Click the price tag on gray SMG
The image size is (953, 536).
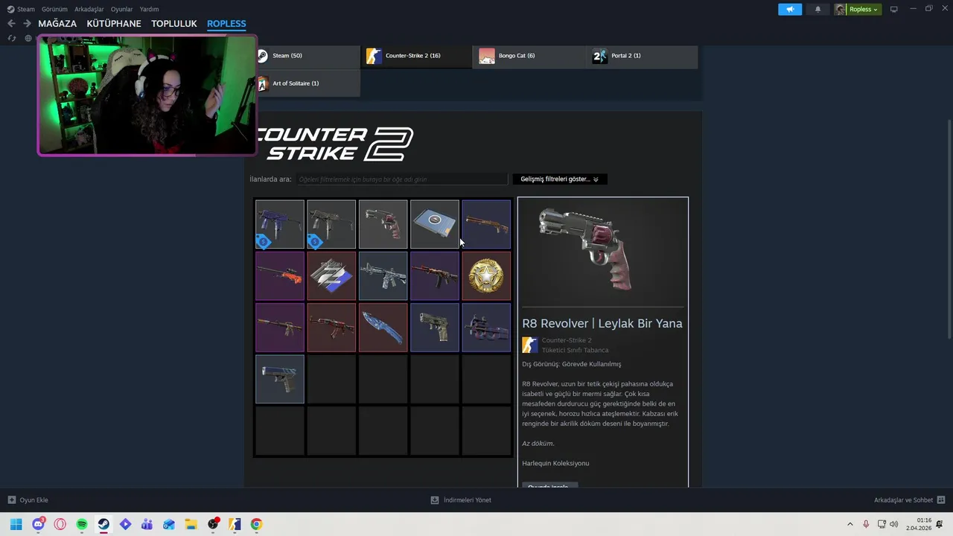click(x=315, y=241)
